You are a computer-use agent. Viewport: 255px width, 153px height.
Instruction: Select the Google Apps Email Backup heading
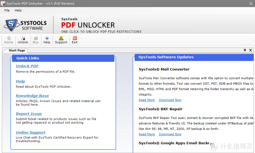coord(176,143)
